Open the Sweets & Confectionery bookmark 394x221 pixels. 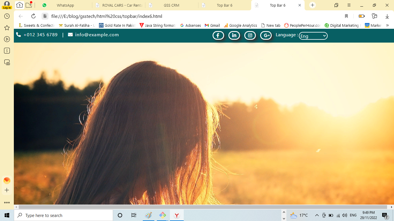coord(37,25)
